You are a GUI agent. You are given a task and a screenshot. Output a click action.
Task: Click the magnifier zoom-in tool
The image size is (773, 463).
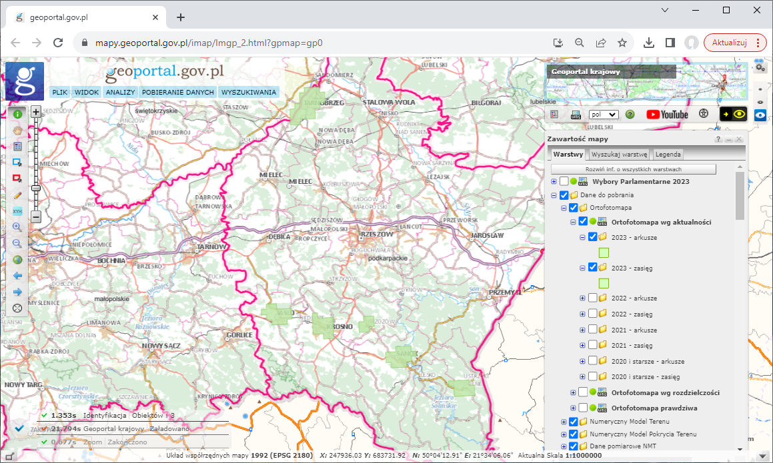coord(17,227)
